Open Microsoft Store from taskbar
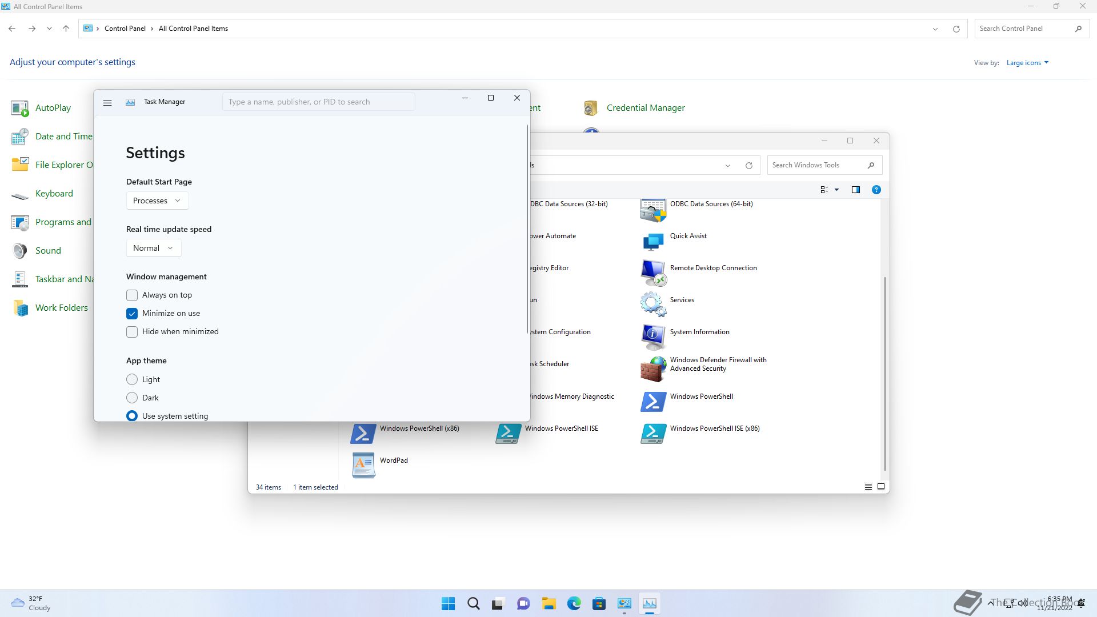 coord(599,603)
